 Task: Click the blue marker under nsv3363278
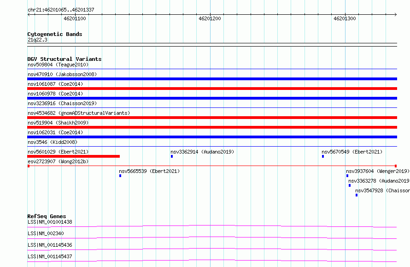tap(350, 185)
